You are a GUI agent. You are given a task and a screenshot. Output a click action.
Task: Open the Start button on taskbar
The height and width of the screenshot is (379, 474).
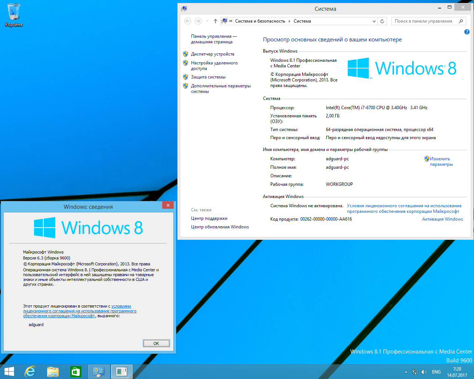click(x=9, y=372)
